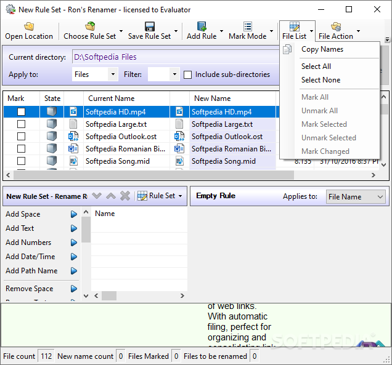Click the video icon beside new name Softpedia HD.mp4
This screenshot has height=365, width=392.
(x=179, y=111)
